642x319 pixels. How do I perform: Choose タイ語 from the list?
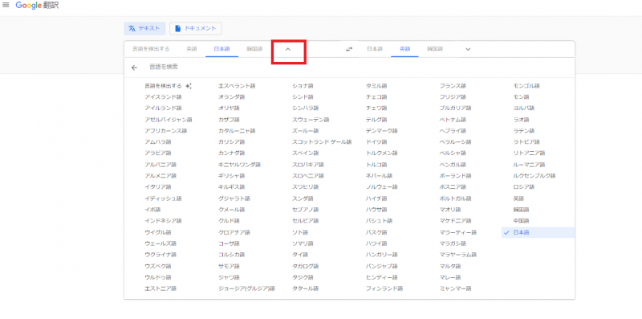(299, 255)
